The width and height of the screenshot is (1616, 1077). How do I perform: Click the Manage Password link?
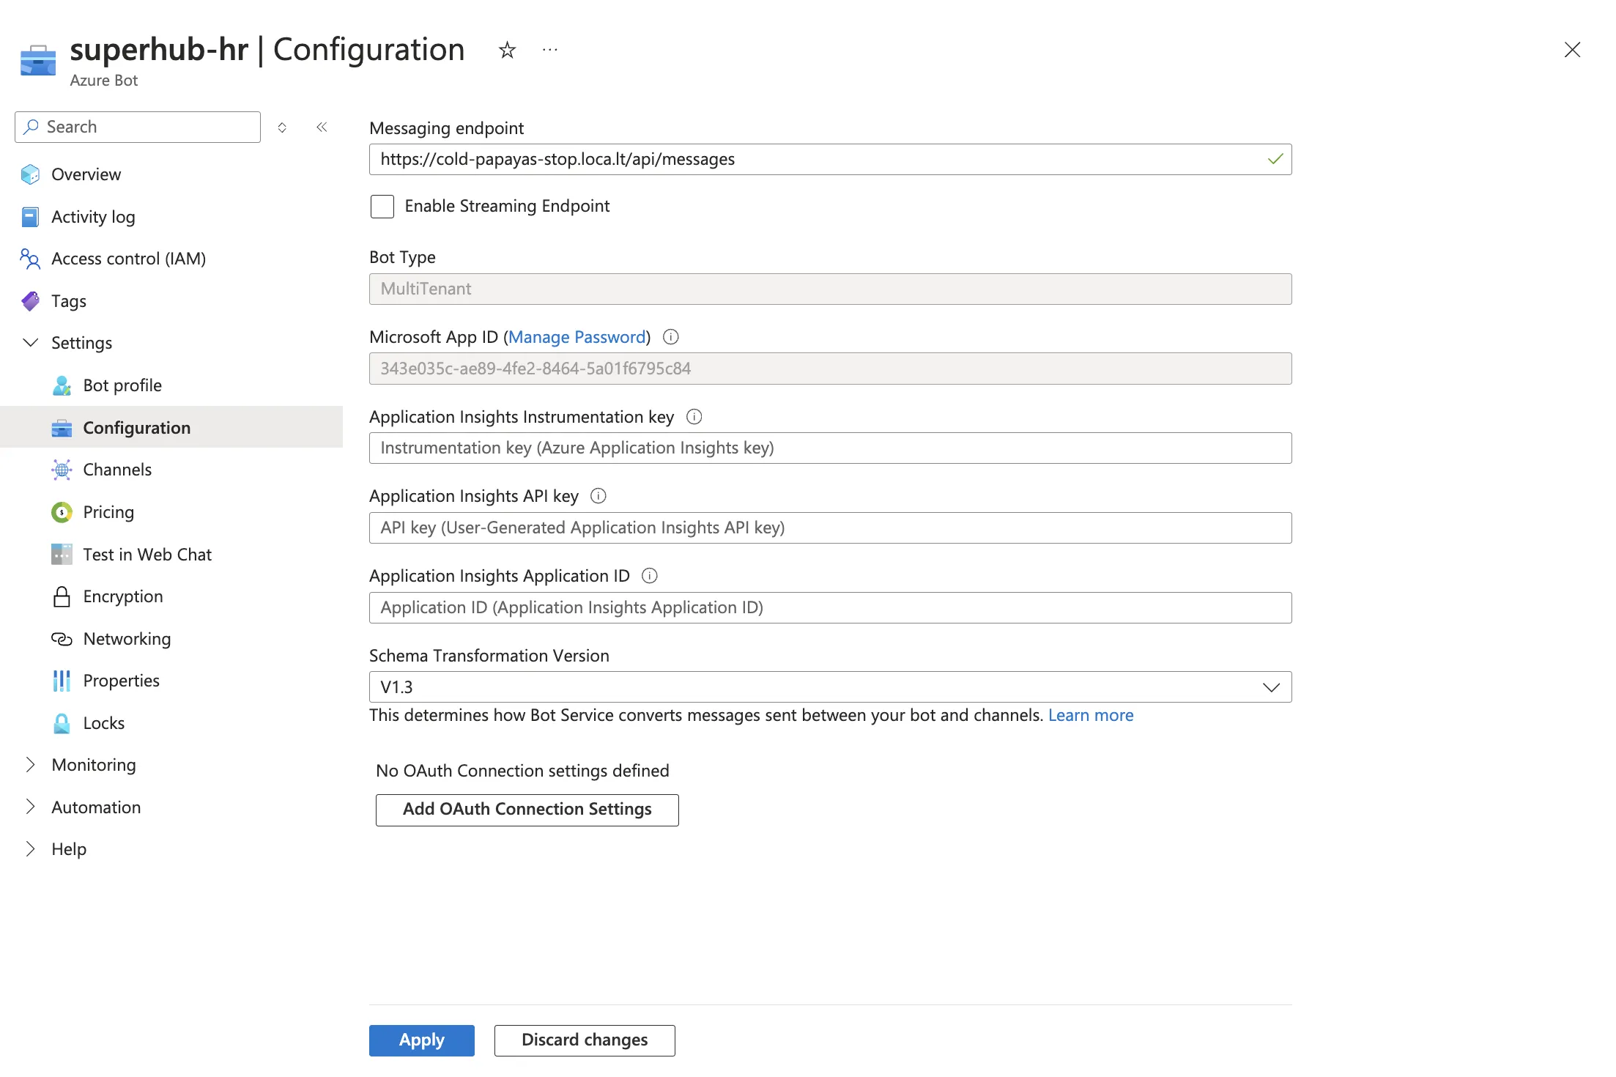(577, 337)
